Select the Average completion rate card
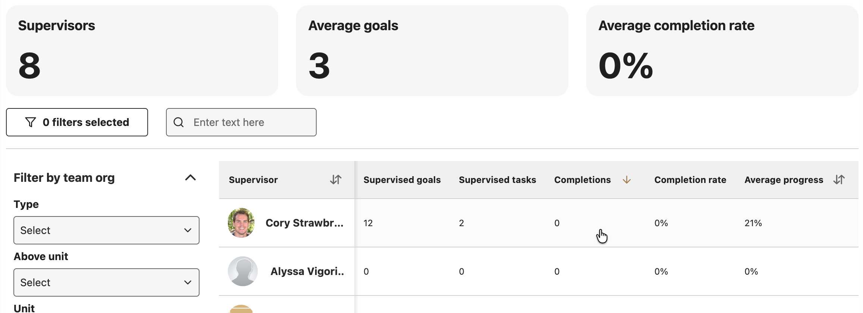Viewport: 863px width, 313px height. (x=722, y=51)
